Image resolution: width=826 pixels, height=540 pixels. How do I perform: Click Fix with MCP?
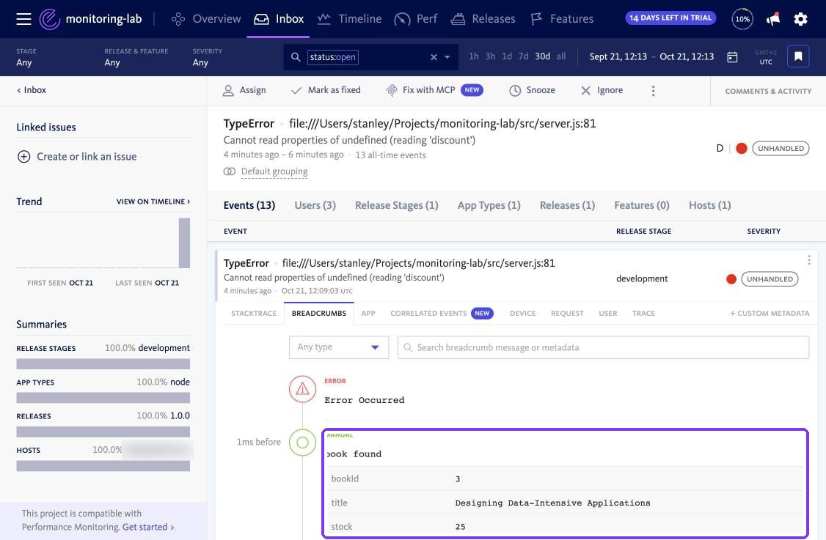pos(434,91)
